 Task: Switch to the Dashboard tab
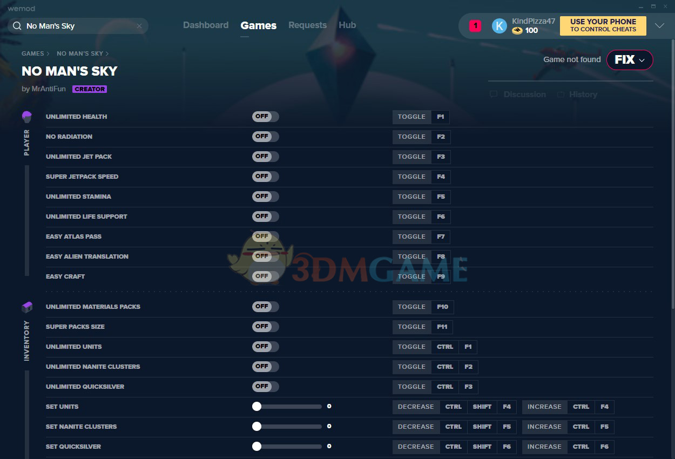click(x=206, y=25)
